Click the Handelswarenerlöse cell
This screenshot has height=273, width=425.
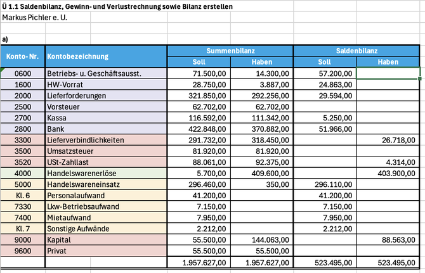(105, 173)
